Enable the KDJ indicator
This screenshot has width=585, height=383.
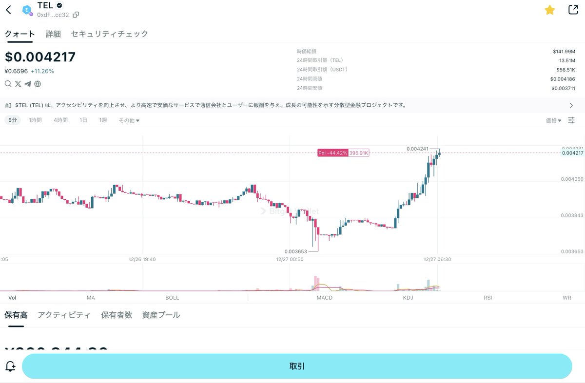tap(408, 297)
